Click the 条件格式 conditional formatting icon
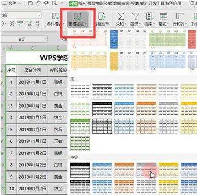197x195 pixels. [56, 16]
